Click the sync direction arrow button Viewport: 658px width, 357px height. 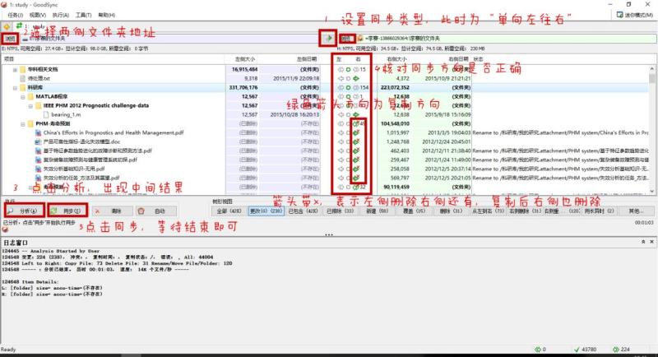(328, 38)
